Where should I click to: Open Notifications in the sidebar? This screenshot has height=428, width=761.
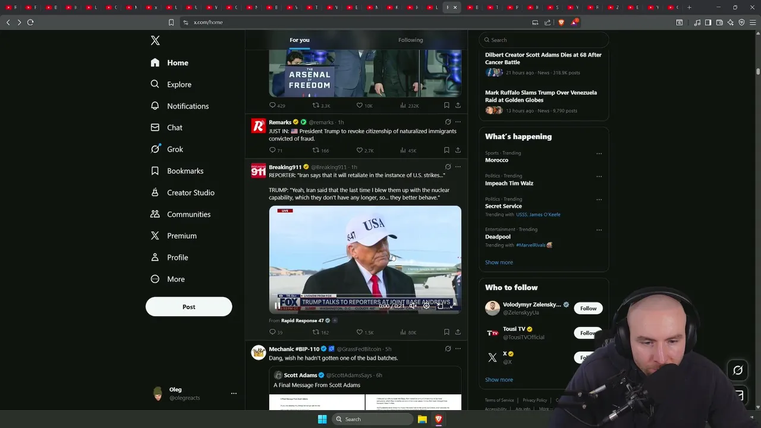[x=180, y=106]
